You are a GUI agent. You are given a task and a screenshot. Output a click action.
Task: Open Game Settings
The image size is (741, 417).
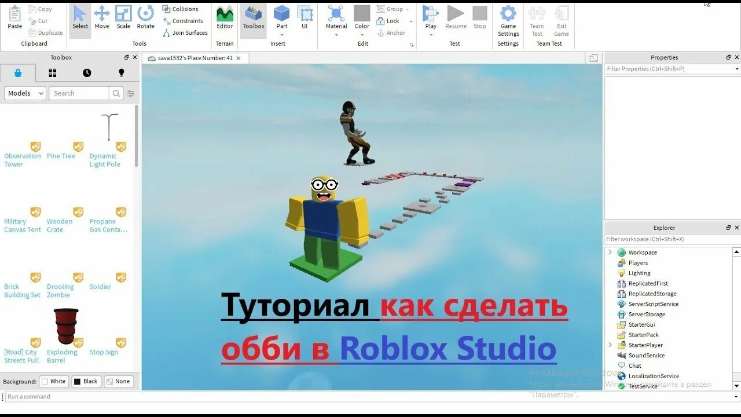coord(508,21)
